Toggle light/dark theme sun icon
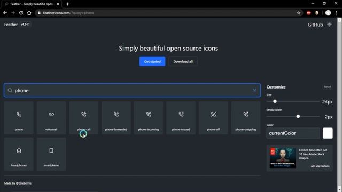Image resolution: width=342 pixels, height=192 pixels. coord(329,25)
